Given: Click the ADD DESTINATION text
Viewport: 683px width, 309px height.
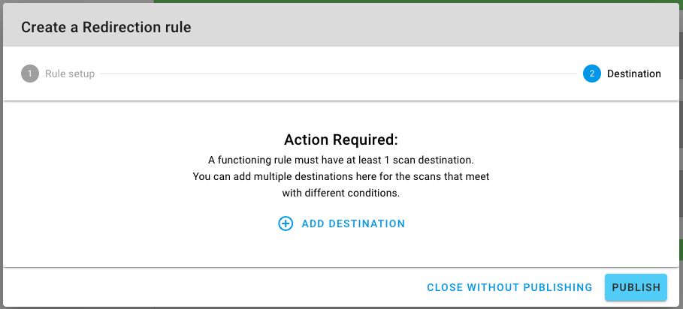Looking at the screenshot, I should tap(353, 223).
